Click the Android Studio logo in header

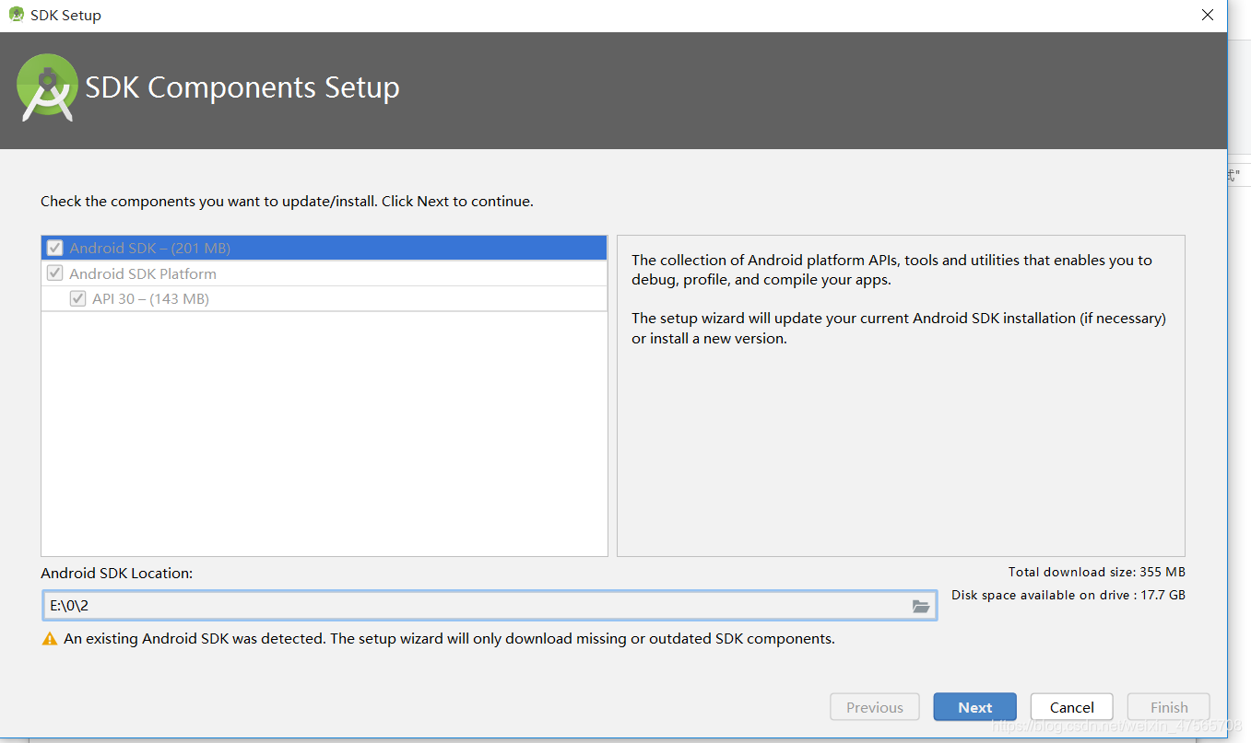pyautogui.click(x=47, y=87)
